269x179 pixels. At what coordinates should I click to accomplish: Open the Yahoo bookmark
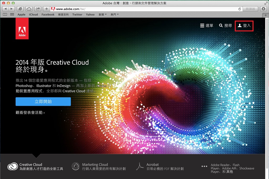point(90,15)
